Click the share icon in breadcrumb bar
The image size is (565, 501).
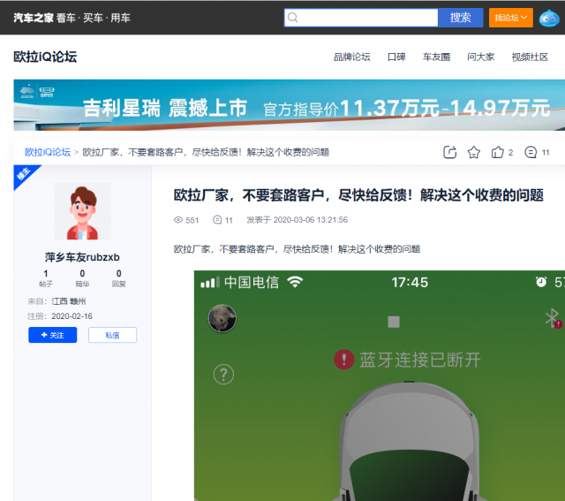point(449,152)
